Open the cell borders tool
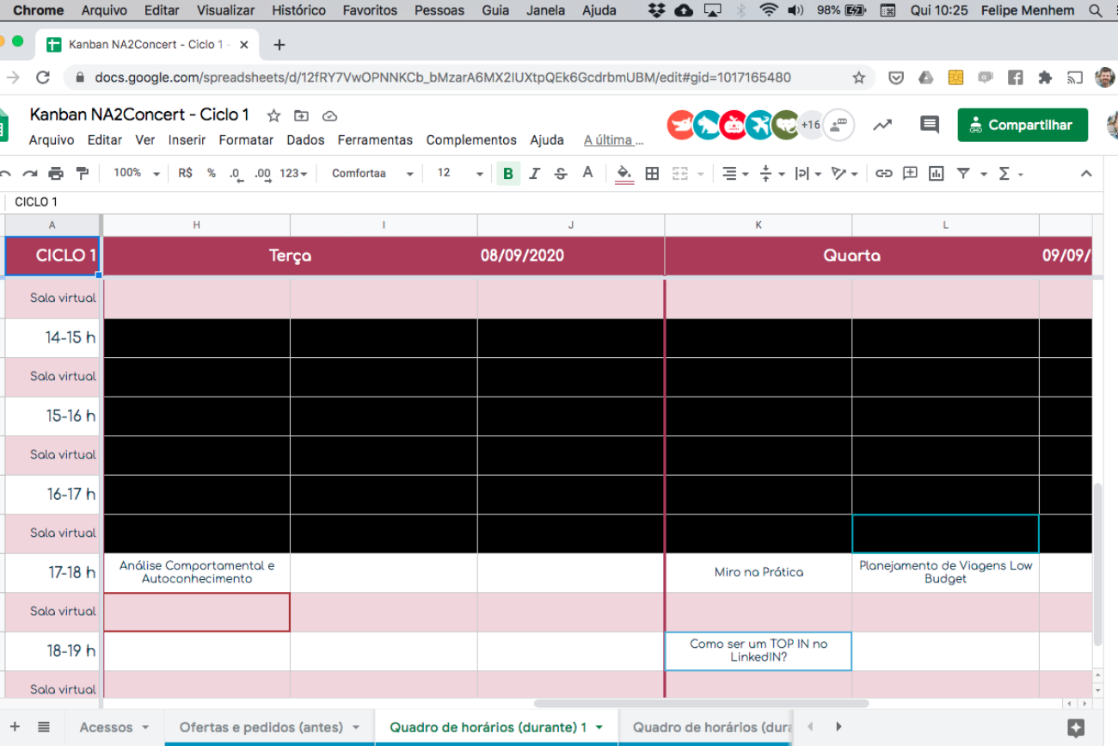The image size is (1118, 746). tap(652, 174)
